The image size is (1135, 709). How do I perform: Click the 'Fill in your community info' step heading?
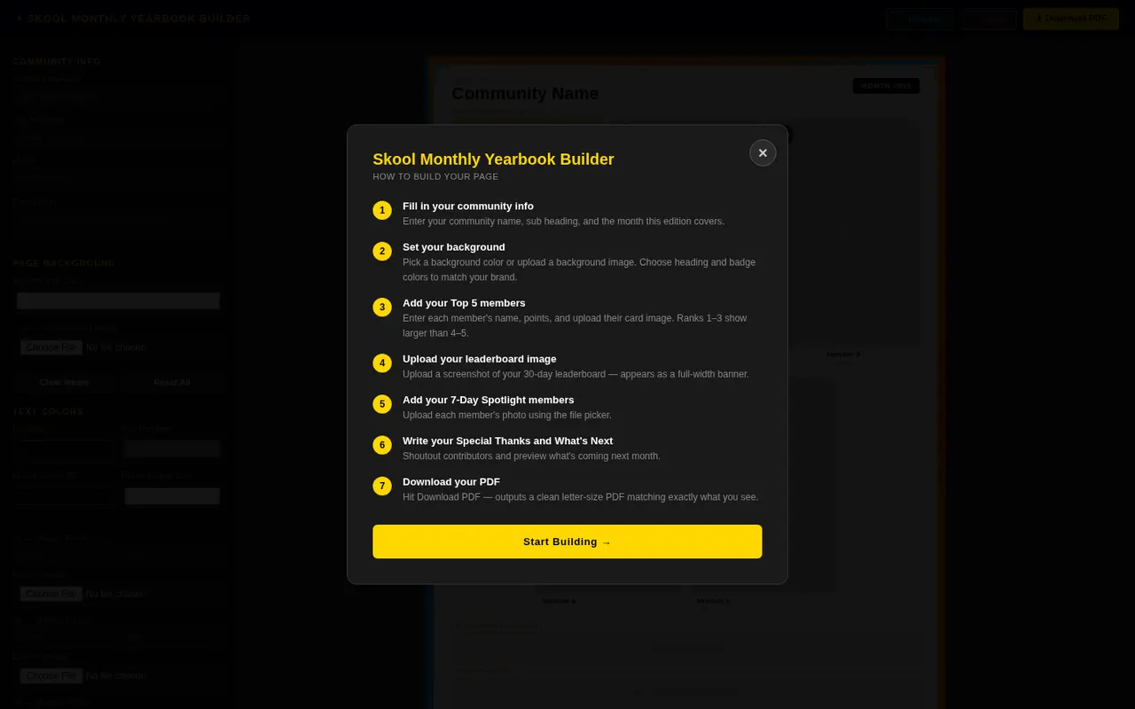tap(468, 206)
